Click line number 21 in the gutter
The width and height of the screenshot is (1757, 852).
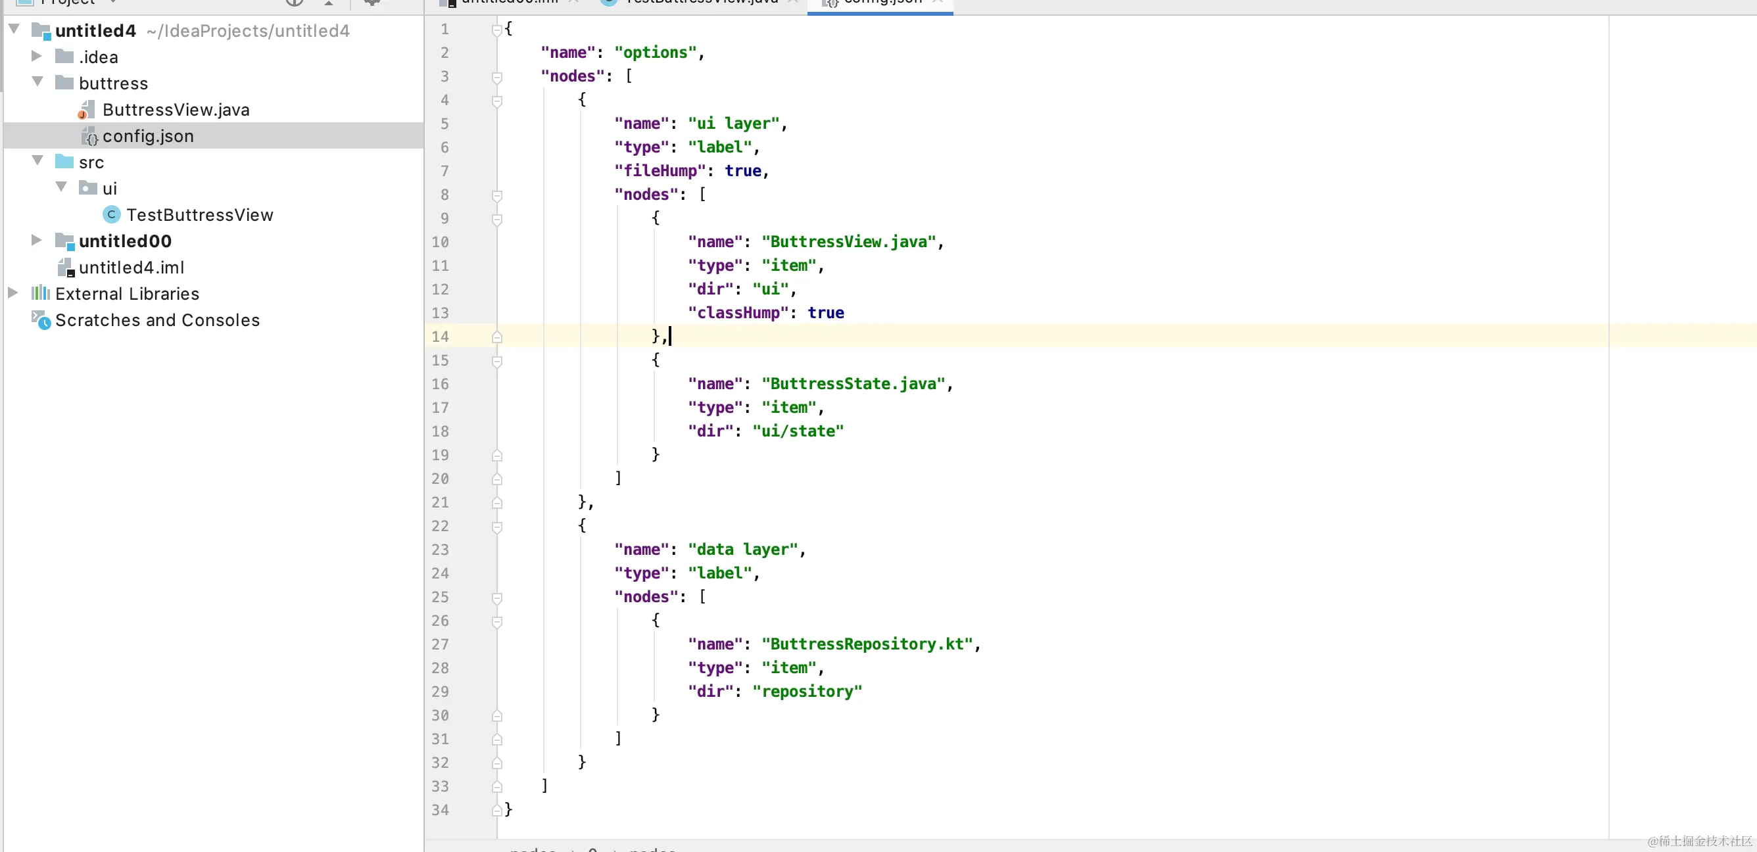tap(440, 502)
